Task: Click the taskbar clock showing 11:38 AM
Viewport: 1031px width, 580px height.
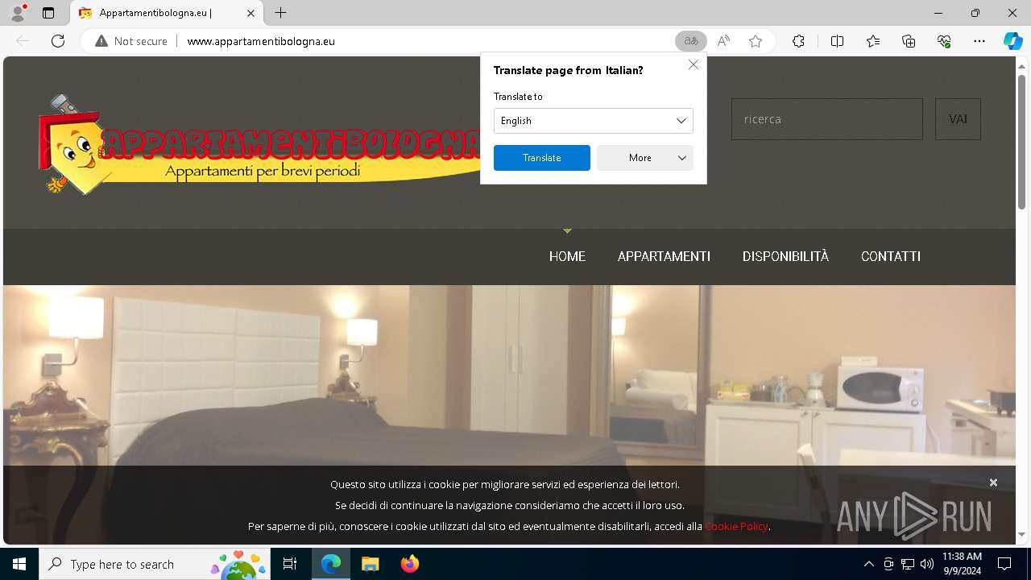Action: coord(962,564)
